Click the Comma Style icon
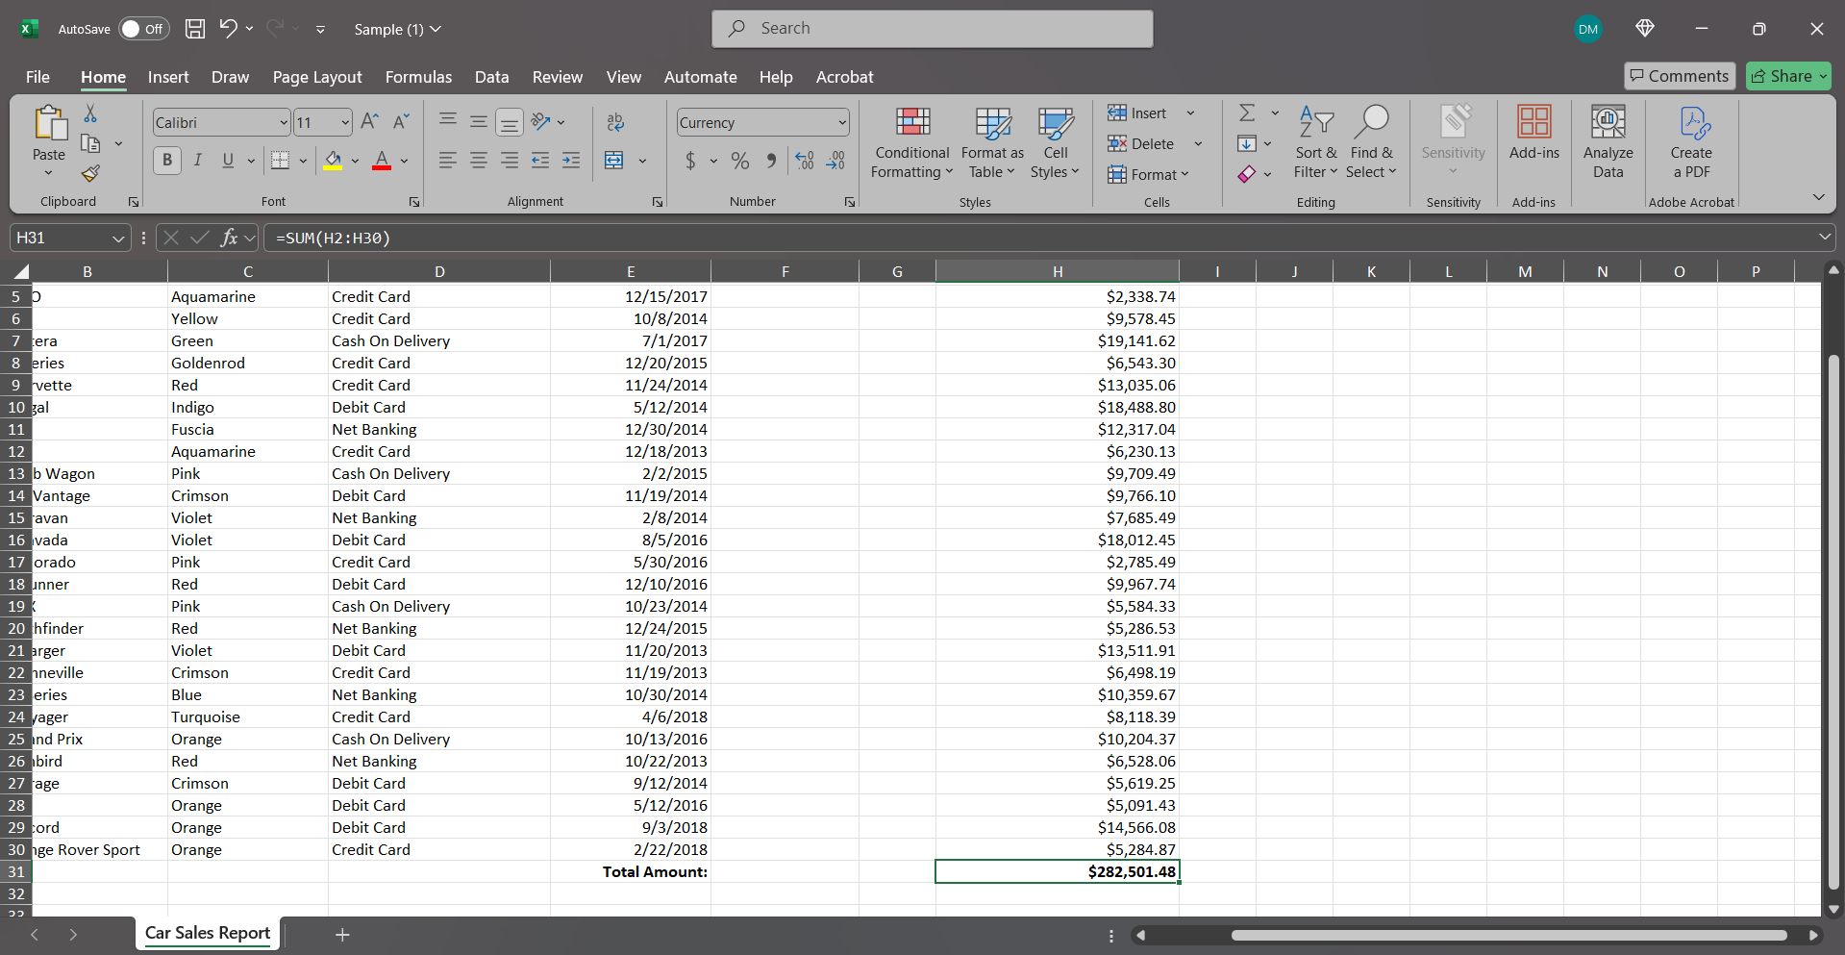1845x955 pixels. pyautogui.click(x=771, y=161)
